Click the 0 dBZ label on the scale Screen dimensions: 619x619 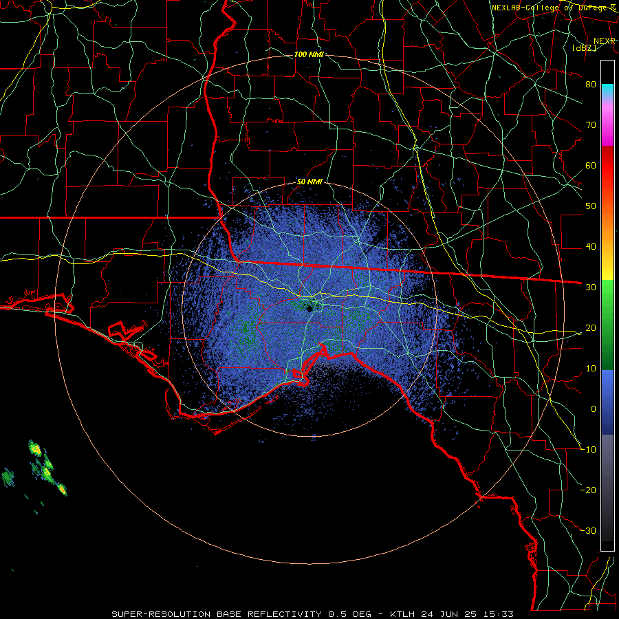(594, 409)
